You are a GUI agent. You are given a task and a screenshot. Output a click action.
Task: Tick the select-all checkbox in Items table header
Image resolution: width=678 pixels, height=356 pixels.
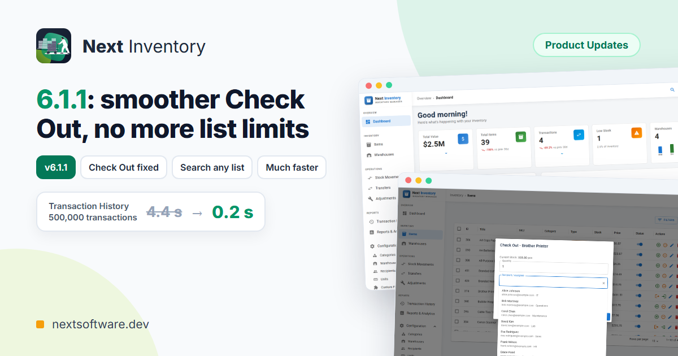coord(459,229)
